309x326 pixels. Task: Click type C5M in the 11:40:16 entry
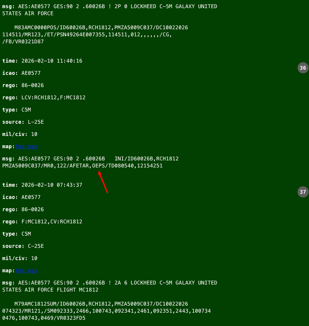point(26,110)
